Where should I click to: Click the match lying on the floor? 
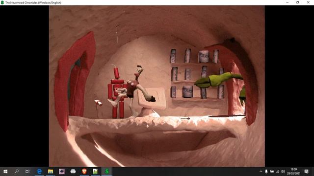click(x=185, y=118)
